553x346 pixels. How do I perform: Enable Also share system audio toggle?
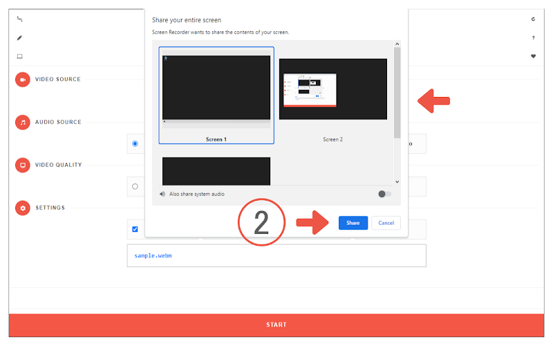tap(384, 194)
